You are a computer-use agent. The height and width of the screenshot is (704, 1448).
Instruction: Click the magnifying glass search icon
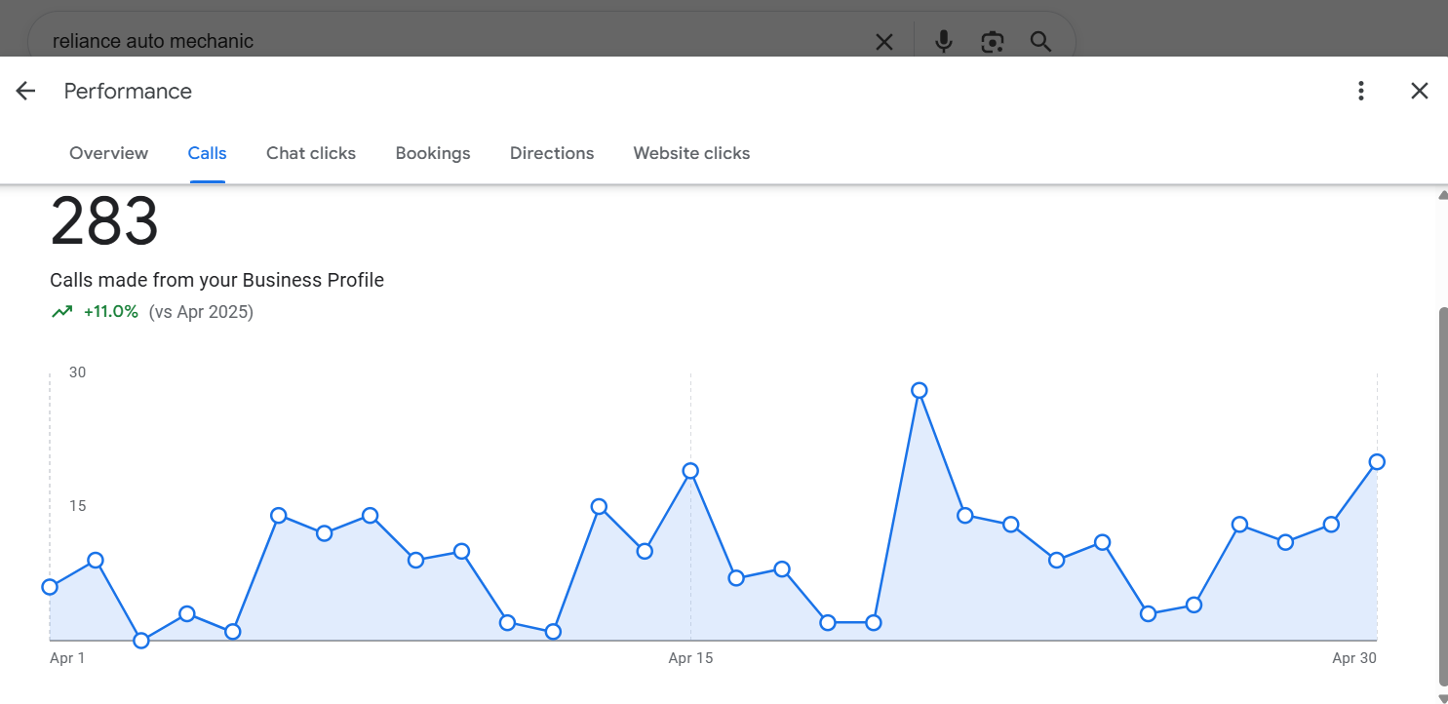[x=1041, y=42]
